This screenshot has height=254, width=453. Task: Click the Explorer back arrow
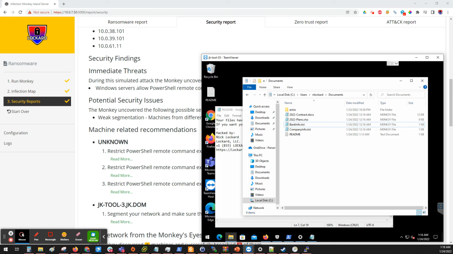(247, 95)
